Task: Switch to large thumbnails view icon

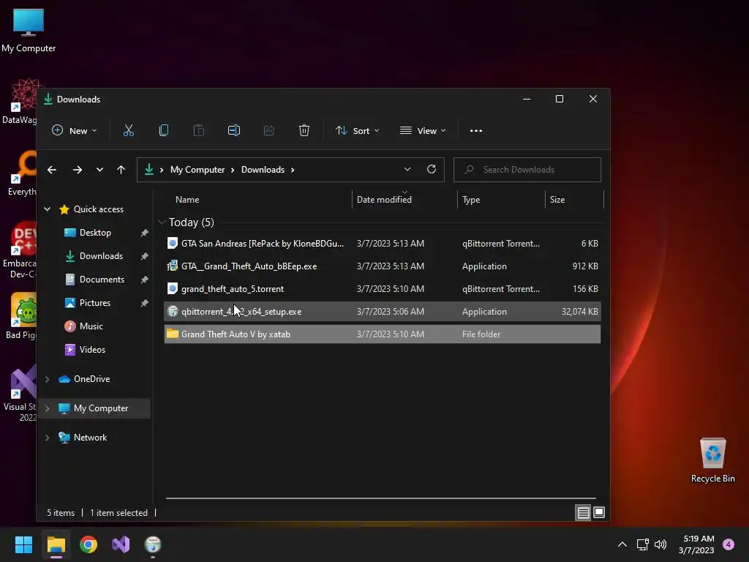Action: tap(599, 513)
